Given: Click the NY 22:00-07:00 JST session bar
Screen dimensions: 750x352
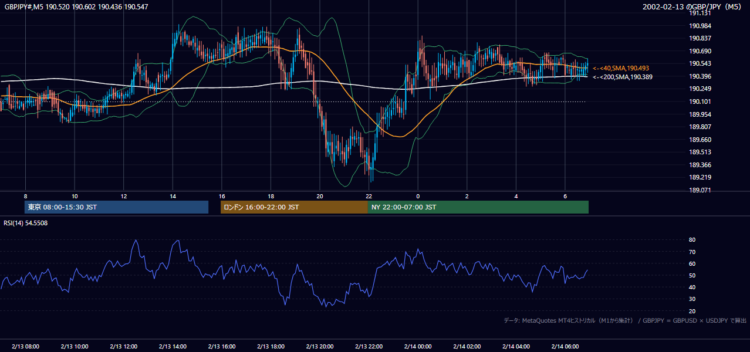Looking at the screenshot, I should [x=478, y=207].
